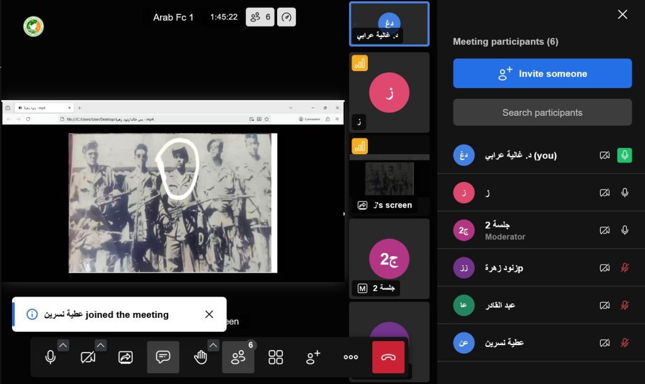
Task: Select the ز's screen thumbnail
Action: coord(389,175)
